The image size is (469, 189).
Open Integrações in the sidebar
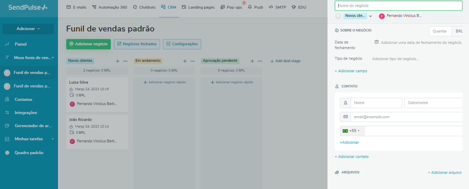coord(26,113)
